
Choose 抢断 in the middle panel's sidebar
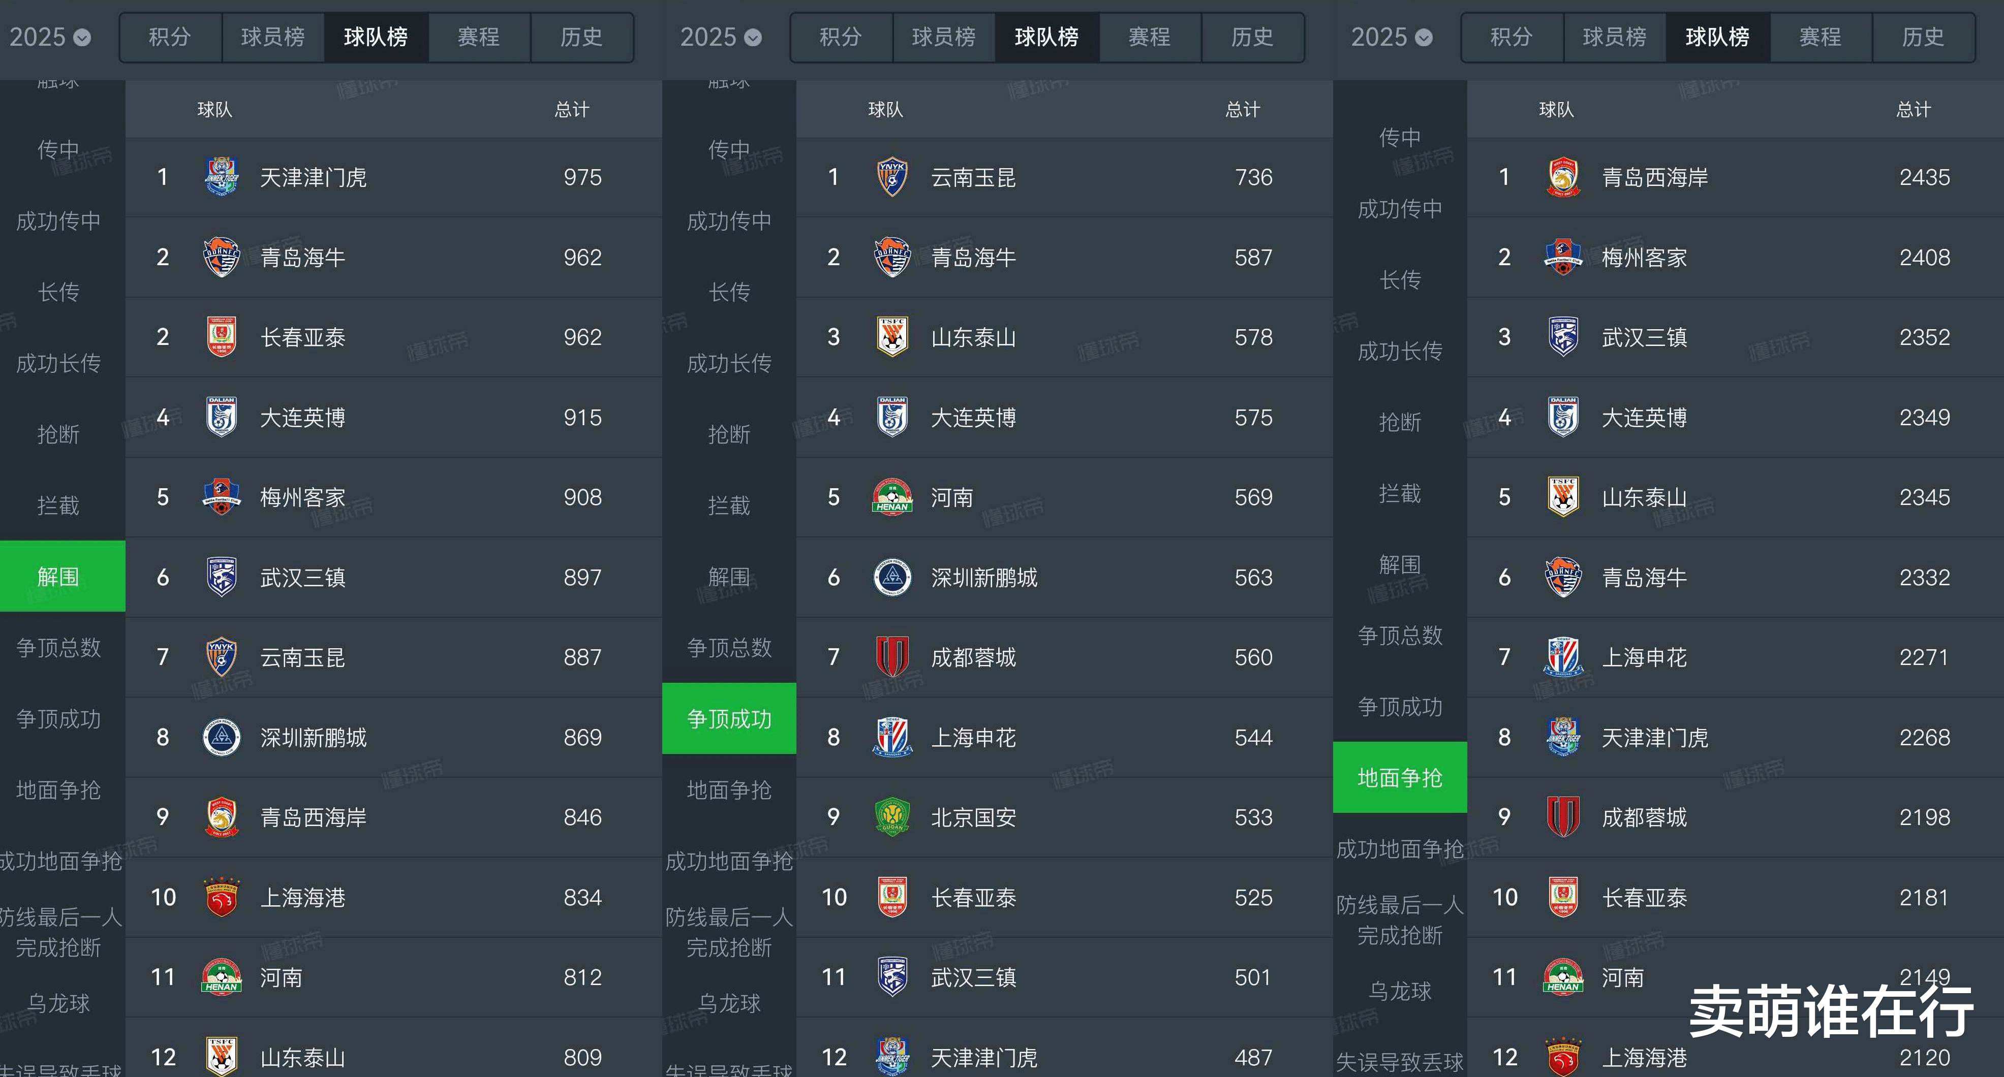coord(729,434)
